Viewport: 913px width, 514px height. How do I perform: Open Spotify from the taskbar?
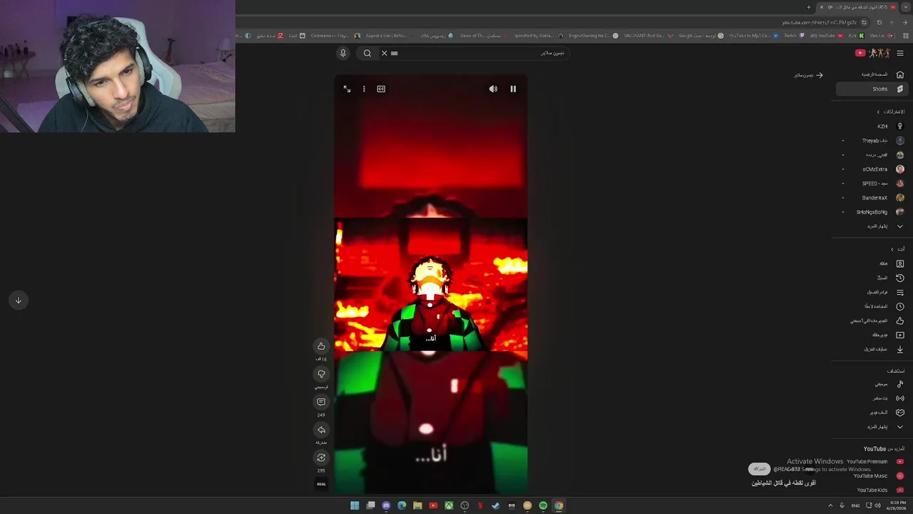click(543, 505)
